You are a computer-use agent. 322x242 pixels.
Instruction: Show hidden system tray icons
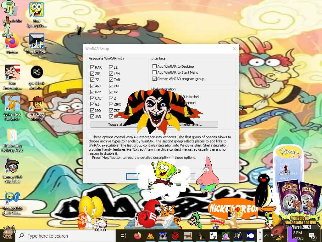266,236
